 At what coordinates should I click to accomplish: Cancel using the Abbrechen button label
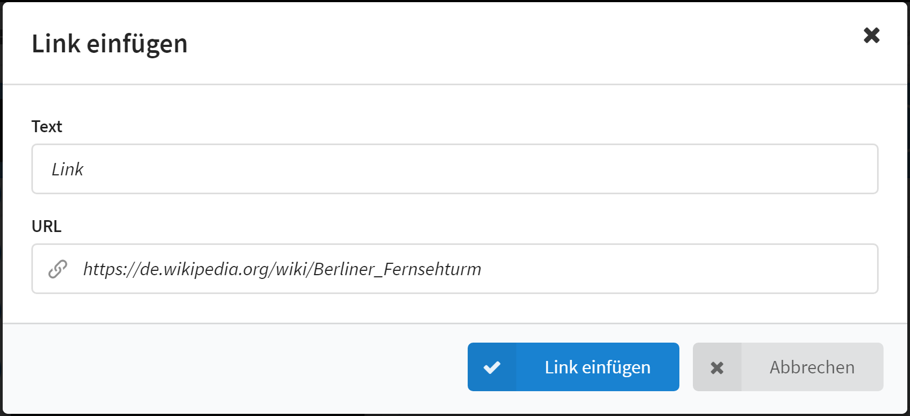(812, 367)
